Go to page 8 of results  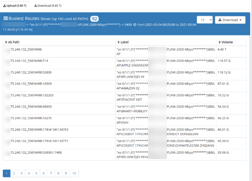click(58, 173)
